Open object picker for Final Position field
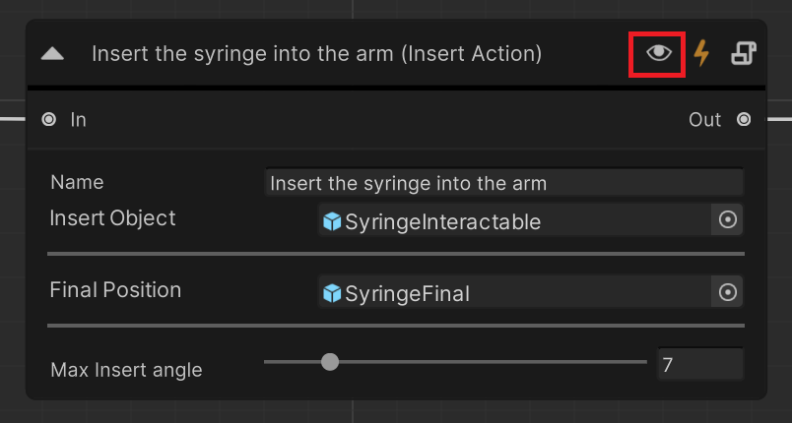This screenshot has height=423, width=792. click(727, 291)
